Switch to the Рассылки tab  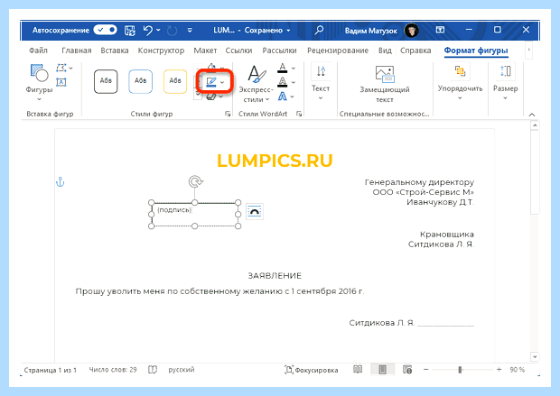[x=279, y=51]
